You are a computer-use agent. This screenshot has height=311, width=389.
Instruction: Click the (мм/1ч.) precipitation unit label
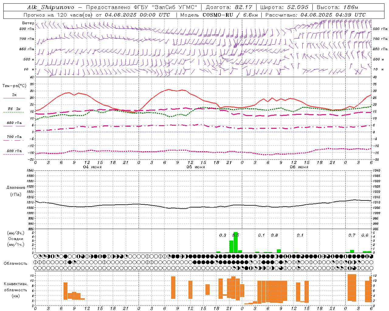pyautogui.click(x=16, y=244)
